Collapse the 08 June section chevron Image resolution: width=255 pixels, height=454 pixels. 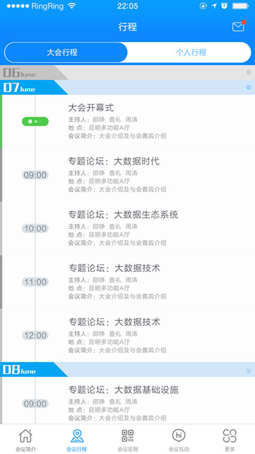pyautogui.click(x=248, y=370)
